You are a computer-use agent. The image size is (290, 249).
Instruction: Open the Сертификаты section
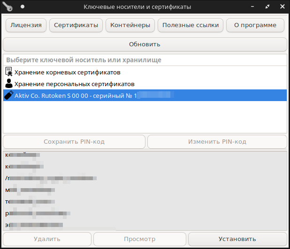click(76, 25)
